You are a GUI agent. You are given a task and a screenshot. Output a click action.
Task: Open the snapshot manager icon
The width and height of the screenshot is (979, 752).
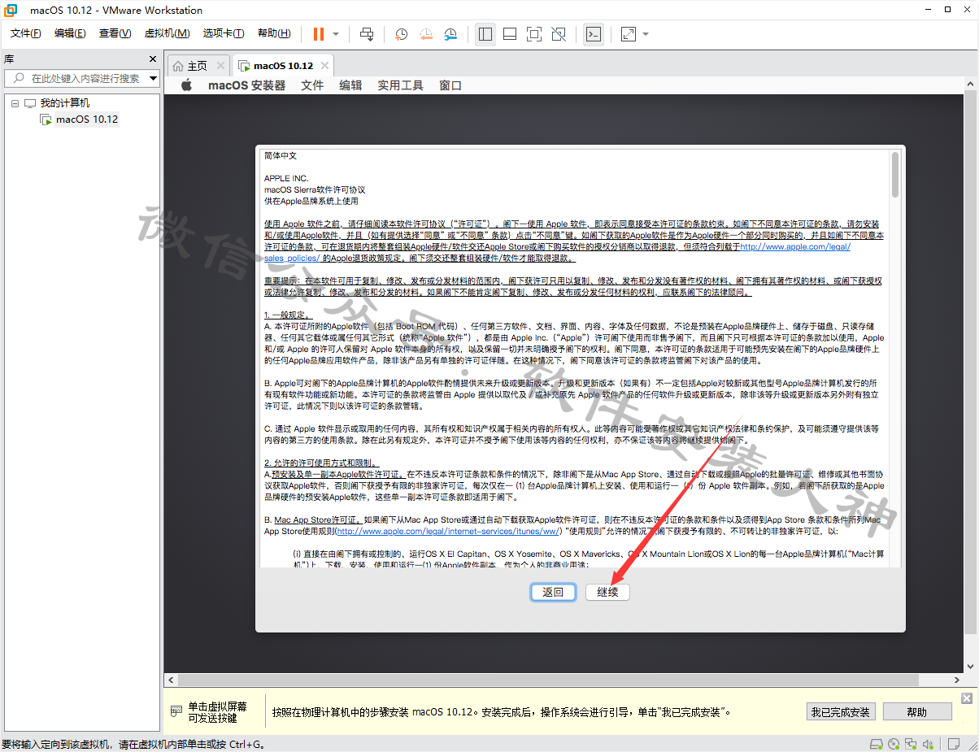450,34
